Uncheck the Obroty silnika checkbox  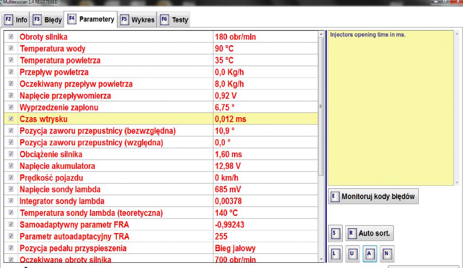point(11,37)
